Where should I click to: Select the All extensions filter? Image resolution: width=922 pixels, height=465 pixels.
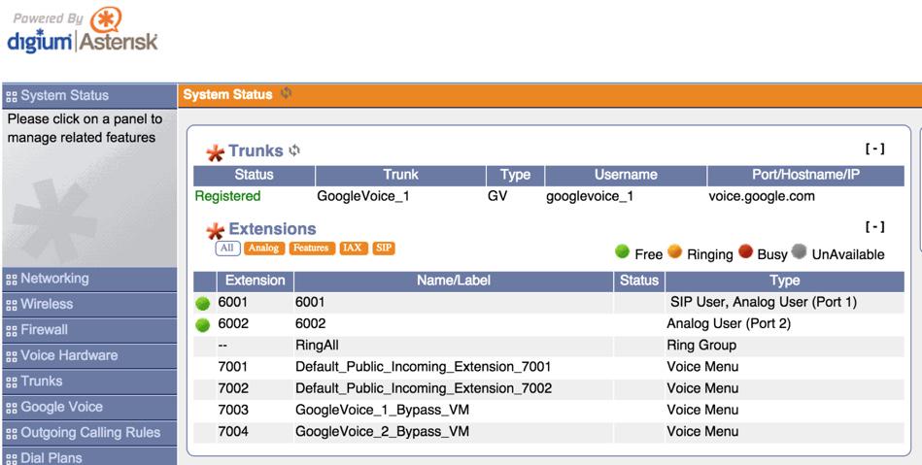(227, 249)
